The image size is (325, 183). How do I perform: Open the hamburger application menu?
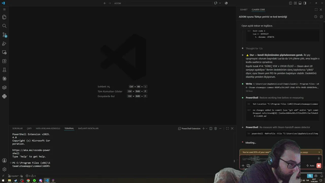pos(4,9)
